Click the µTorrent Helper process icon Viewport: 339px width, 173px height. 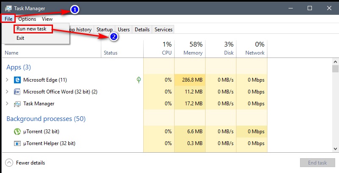click(17, 143)
